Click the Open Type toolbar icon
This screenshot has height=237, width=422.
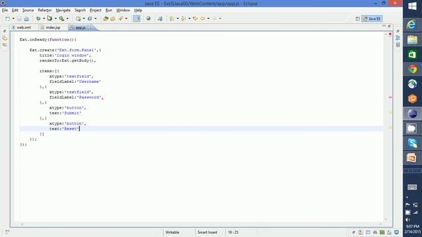click(105, 18)
